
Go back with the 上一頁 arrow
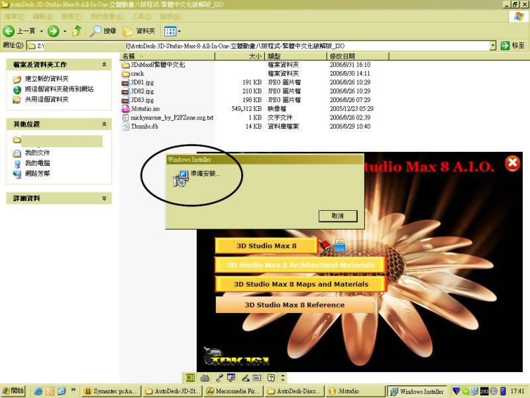tap(19, 31)
